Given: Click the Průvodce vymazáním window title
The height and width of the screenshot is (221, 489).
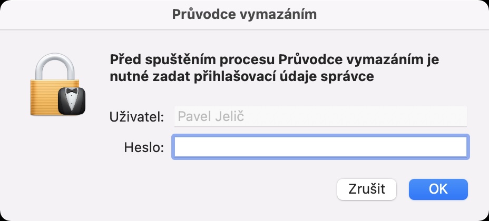Looking at the screenshot, I should coord(244,15).
